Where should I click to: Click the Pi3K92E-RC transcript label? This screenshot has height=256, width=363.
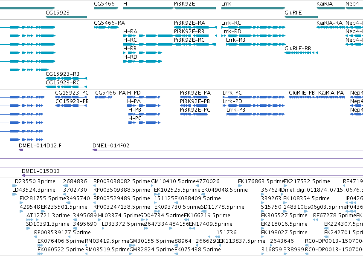189,40
